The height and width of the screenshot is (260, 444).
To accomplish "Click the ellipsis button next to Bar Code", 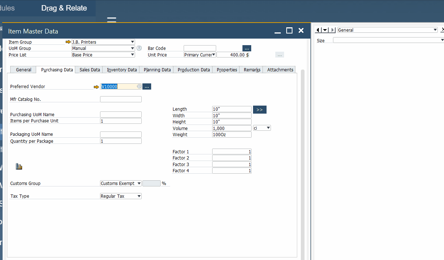I will (246, 48).
